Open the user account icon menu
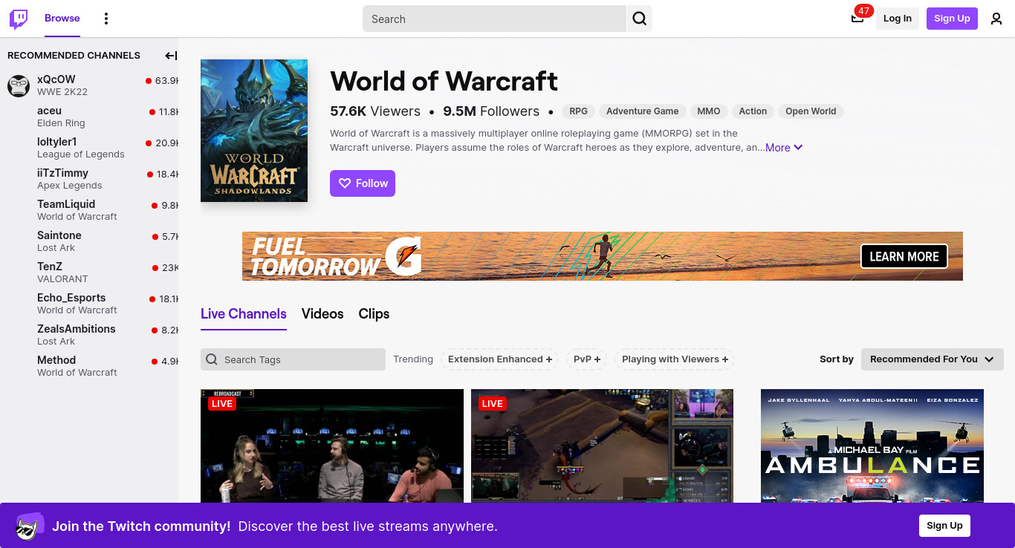The width and height of the screenshot is (1015, 548). [996, 19]
